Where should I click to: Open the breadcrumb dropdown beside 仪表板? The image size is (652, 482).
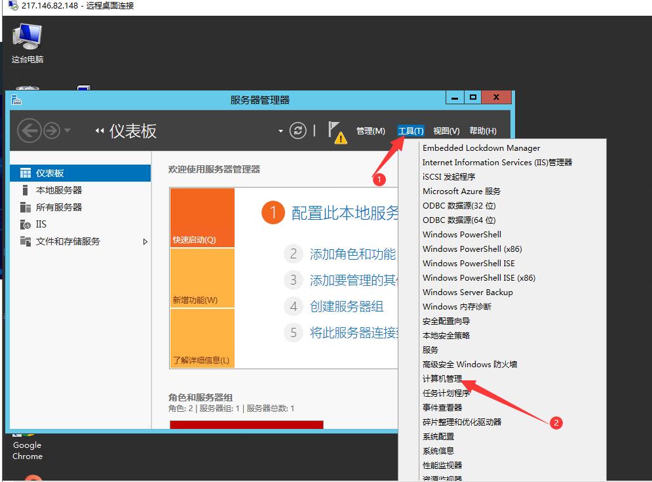tap(280, 131)
